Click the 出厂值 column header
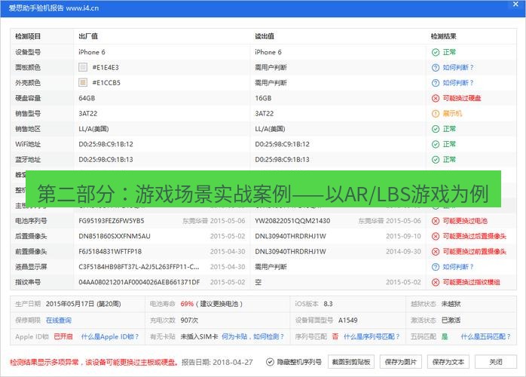Screen dimensions: 526x377 88,36
